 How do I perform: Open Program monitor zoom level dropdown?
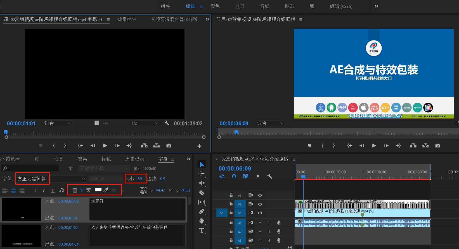270,123
